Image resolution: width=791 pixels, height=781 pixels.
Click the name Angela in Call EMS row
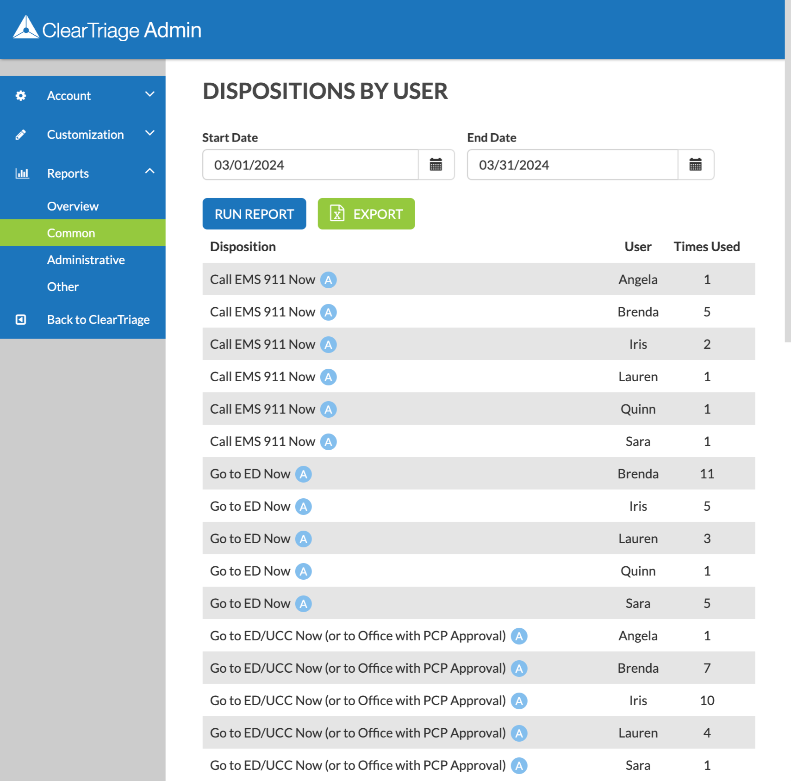coord(638,279)
